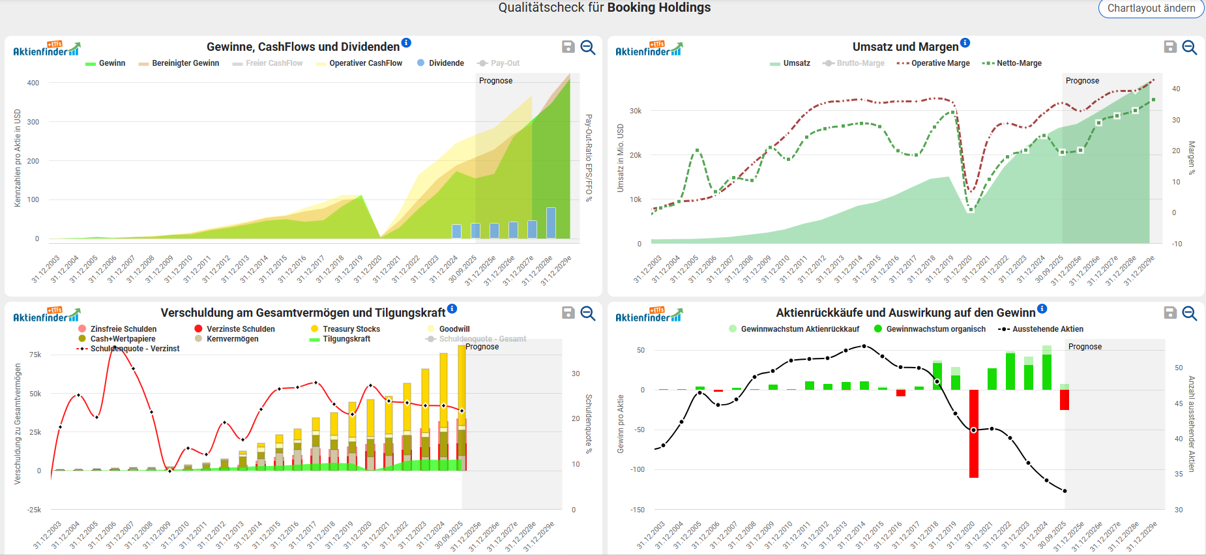The height and width of the screenshot is (556, 1206).
Task: Click the Chartlayout ändern button
Action: click(1151, 8)
